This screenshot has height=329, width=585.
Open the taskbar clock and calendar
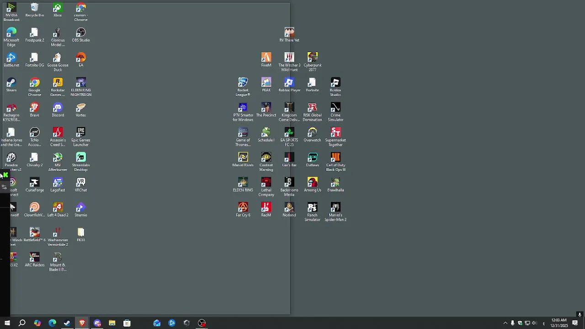(x=559, y=323)
